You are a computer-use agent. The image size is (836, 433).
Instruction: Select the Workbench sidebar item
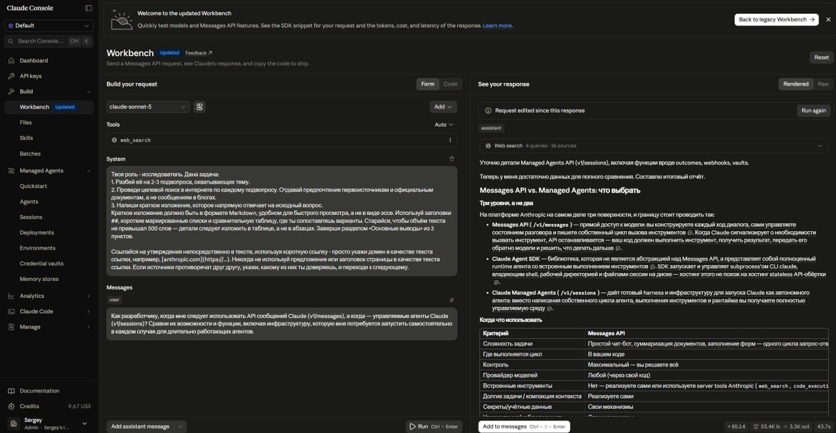49,107
